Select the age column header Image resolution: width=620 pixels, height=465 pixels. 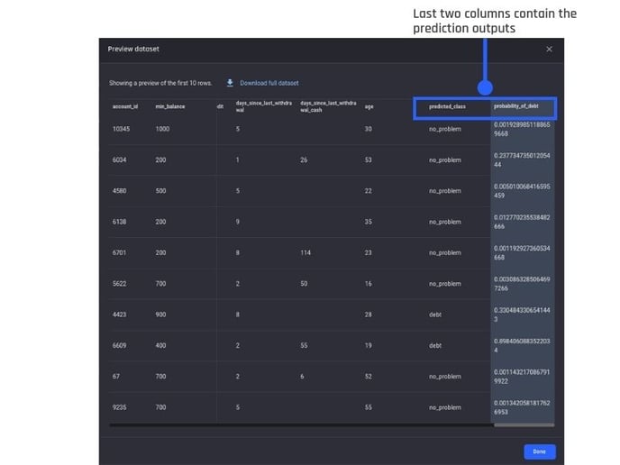369,106
